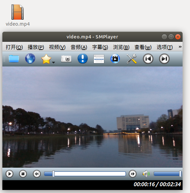The width and height of the screenshot is (190, 193).
Task: Stop playback with the Stop button
Action: click(23, 174)
